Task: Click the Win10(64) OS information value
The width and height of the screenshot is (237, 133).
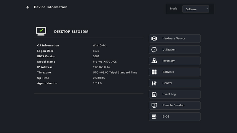Action: [99, 46]
